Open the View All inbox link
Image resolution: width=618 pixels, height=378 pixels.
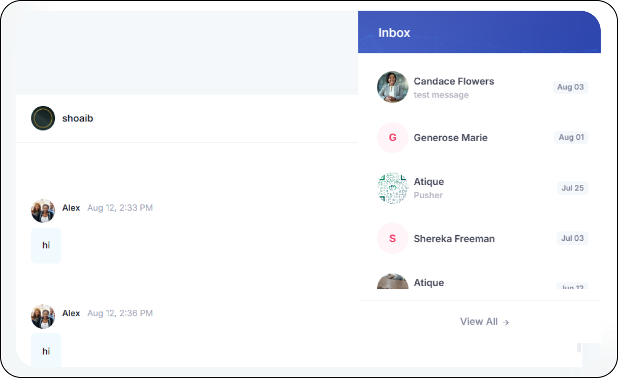479,322
